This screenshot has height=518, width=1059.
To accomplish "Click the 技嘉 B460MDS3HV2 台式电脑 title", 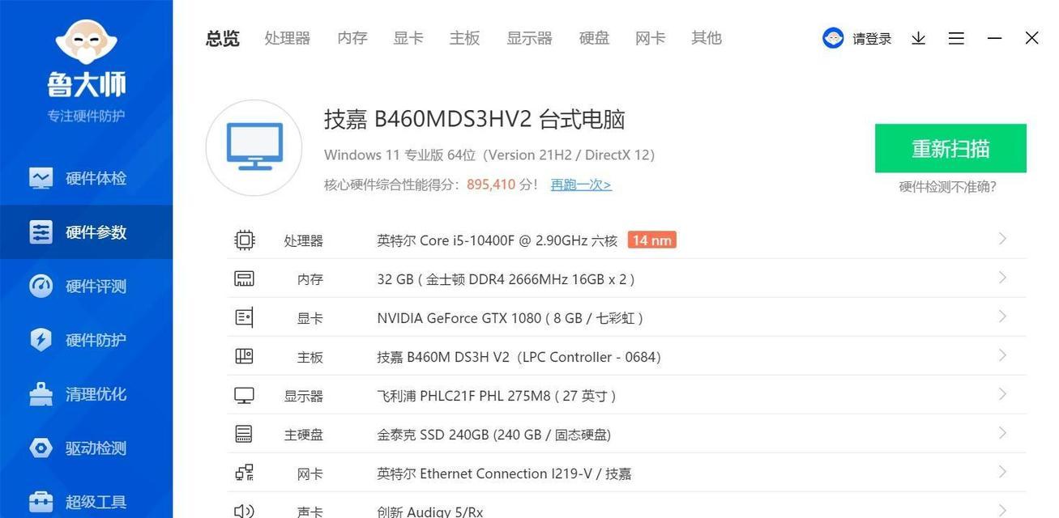I will point(475,119).
